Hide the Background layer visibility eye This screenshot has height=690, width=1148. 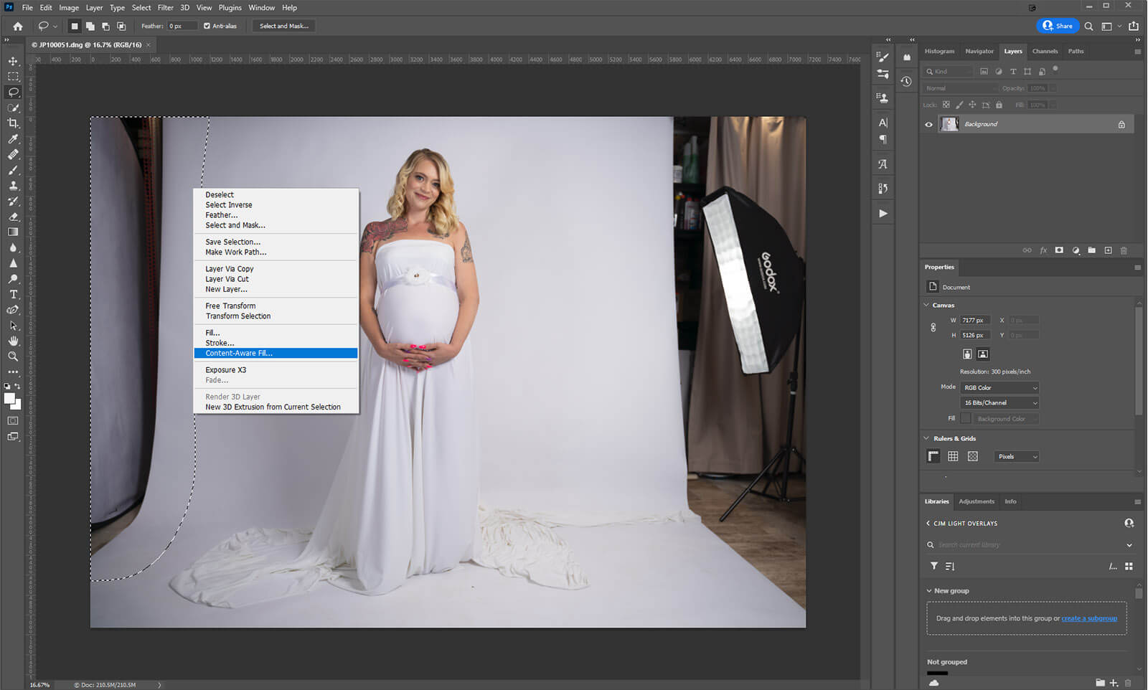[x=928, y=125]
